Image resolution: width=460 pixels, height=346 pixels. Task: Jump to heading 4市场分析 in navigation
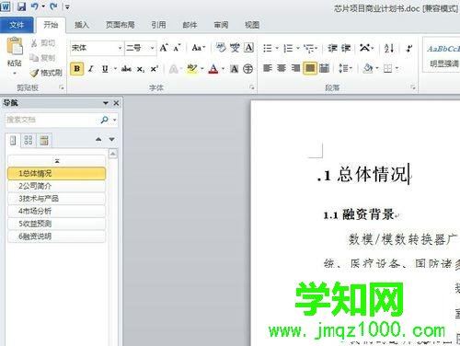point(57,211)
